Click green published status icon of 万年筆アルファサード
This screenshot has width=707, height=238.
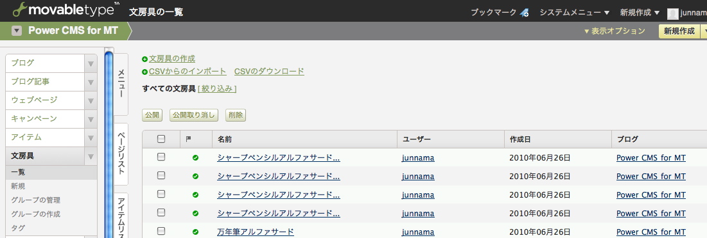click(x=195, y=232)
